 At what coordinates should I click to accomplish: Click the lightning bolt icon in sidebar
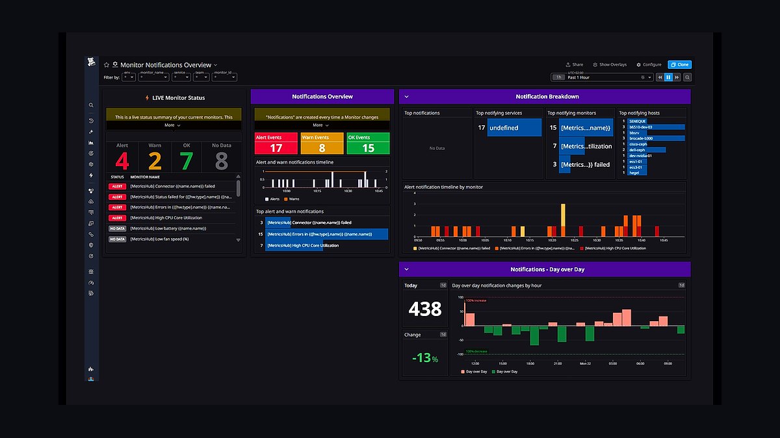tap(91, 175)
